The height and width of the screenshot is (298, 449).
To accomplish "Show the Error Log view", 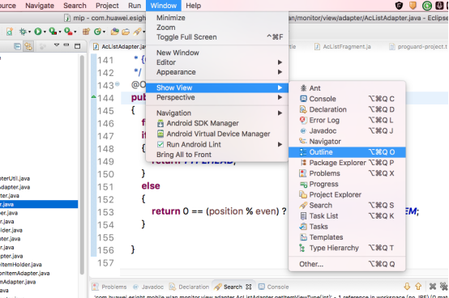I will coord(347,120).
